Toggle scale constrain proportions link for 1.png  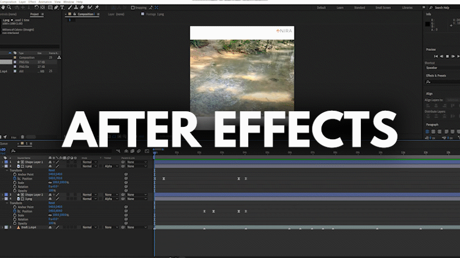pos(50,182)
